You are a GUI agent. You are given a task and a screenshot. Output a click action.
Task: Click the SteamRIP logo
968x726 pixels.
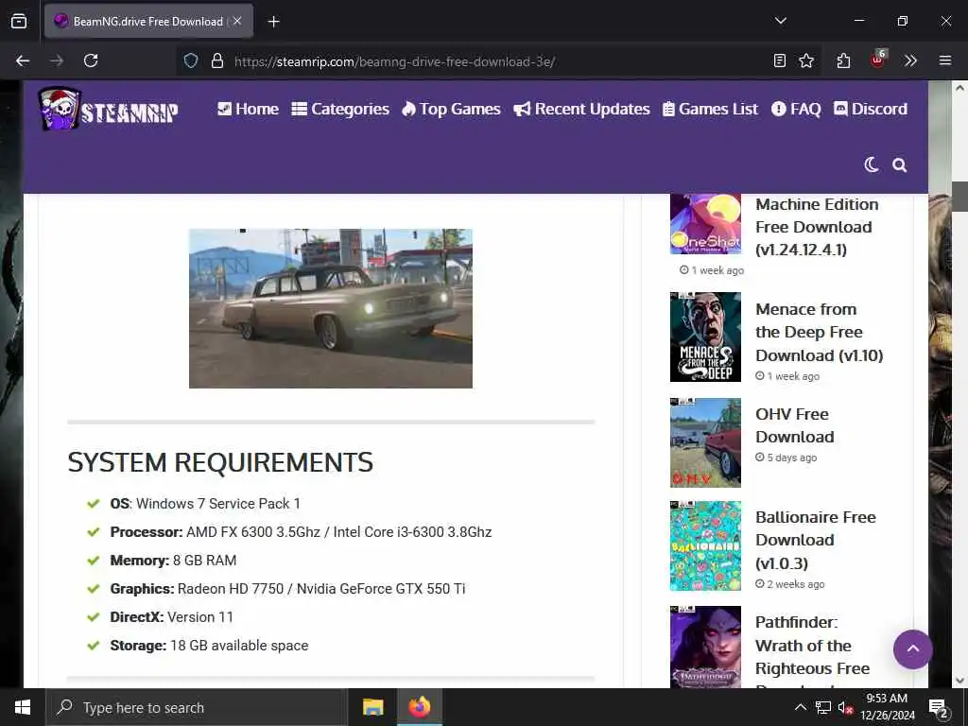click(x=108, y=109)
